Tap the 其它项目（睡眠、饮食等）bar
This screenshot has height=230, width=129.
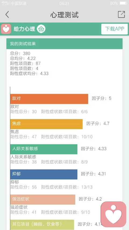(x=42, y=225)
